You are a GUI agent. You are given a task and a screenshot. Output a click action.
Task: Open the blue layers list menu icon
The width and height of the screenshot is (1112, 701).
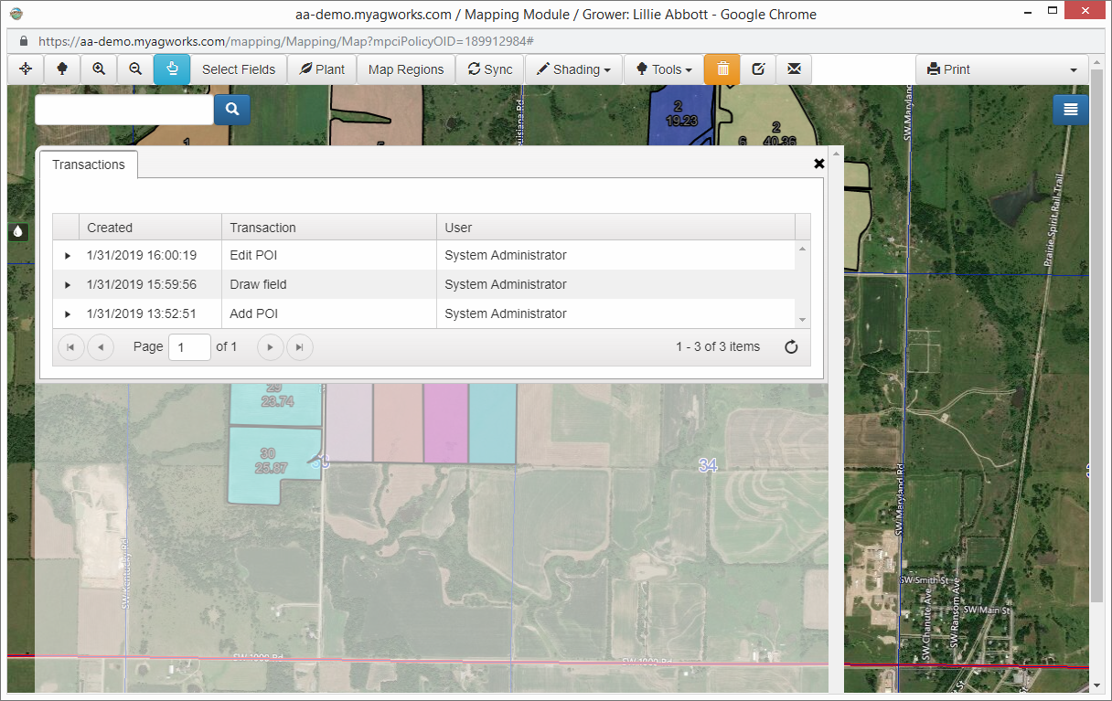[x=1071, y=110]
